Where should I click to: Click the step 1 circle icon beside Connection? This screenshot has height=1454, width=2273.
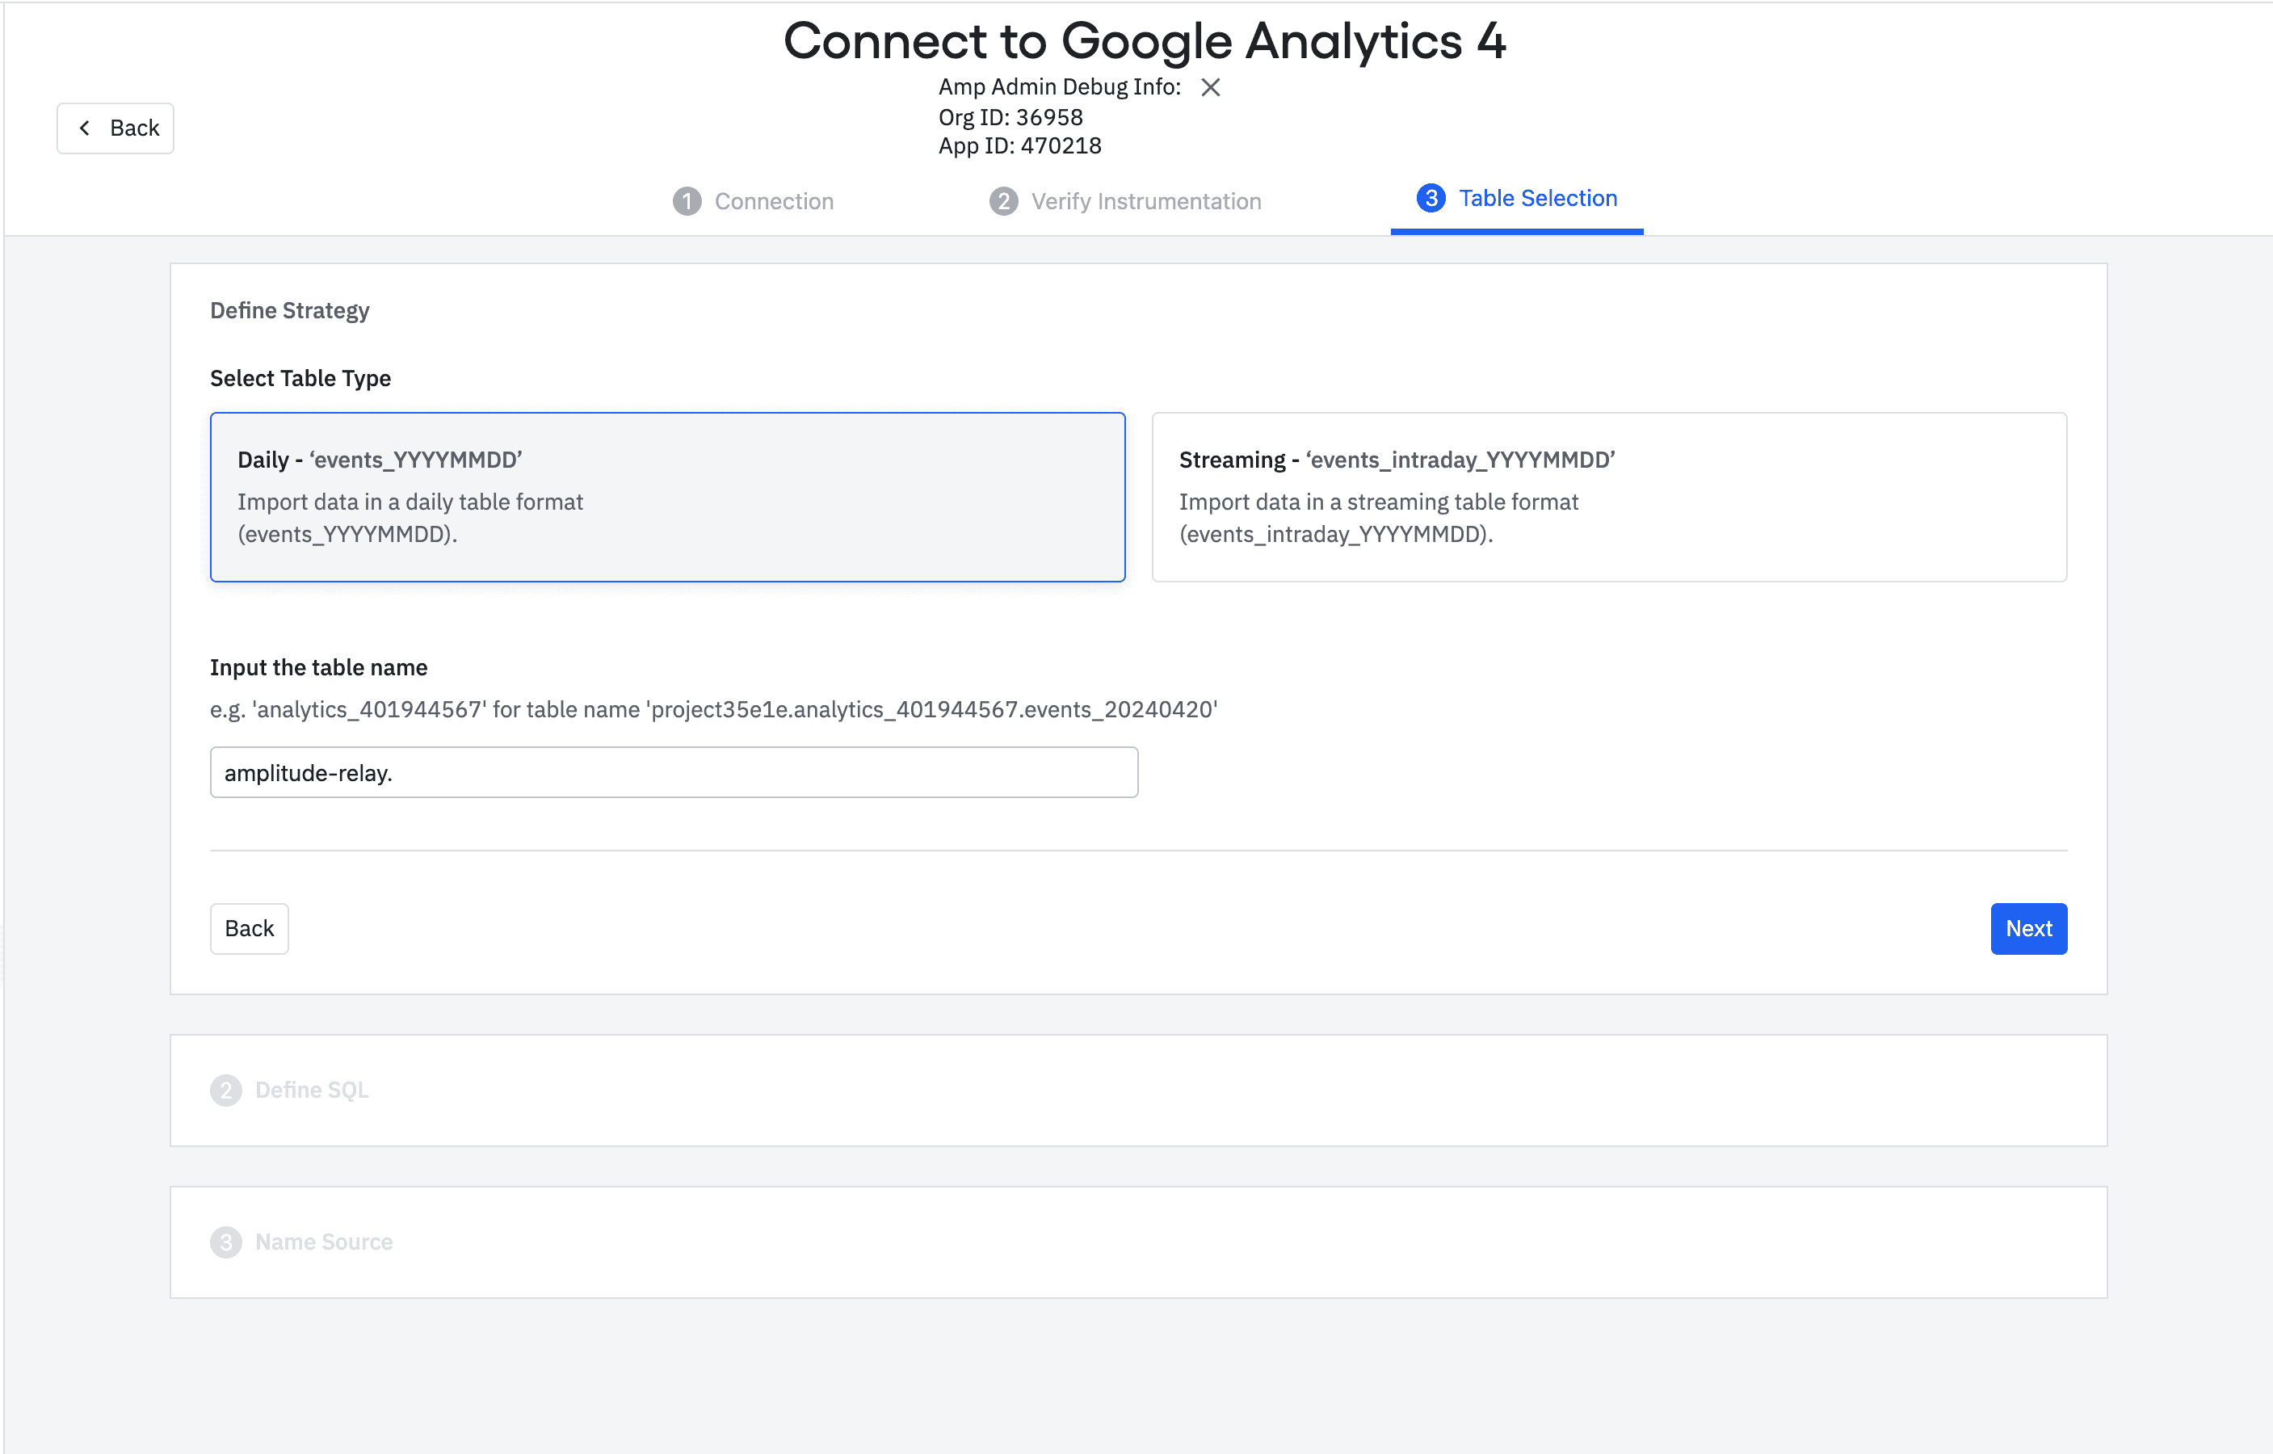687,201
